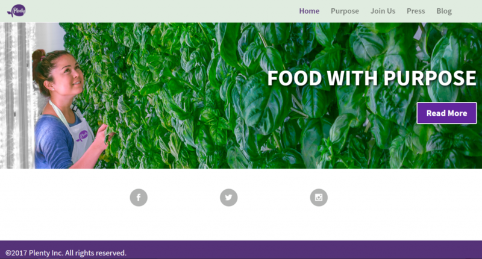Select Join Us in the top menu
This screenshot has width=482, height=259.
[x=383, y=11]
